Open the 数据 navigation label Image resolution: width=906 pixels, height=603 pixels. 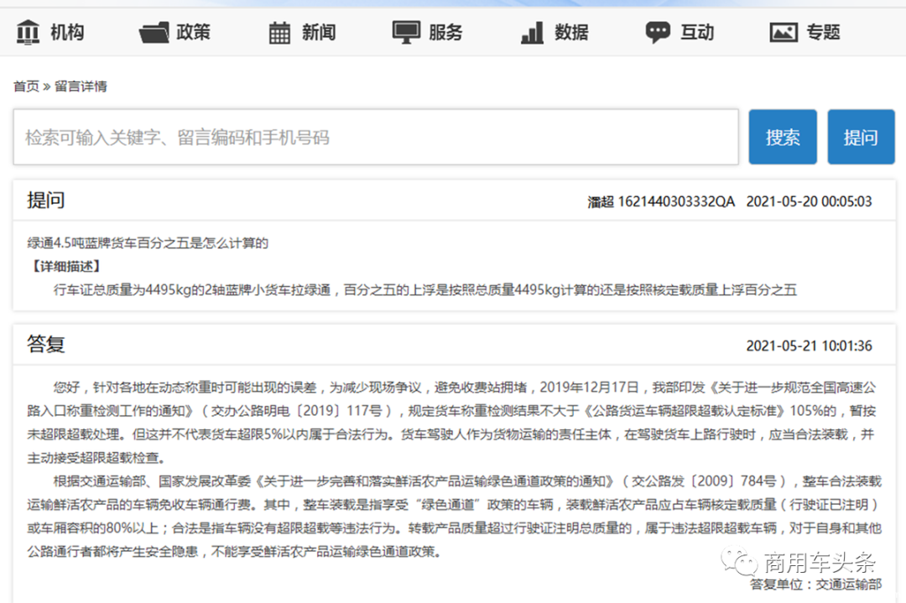click(x=571, y=33)
